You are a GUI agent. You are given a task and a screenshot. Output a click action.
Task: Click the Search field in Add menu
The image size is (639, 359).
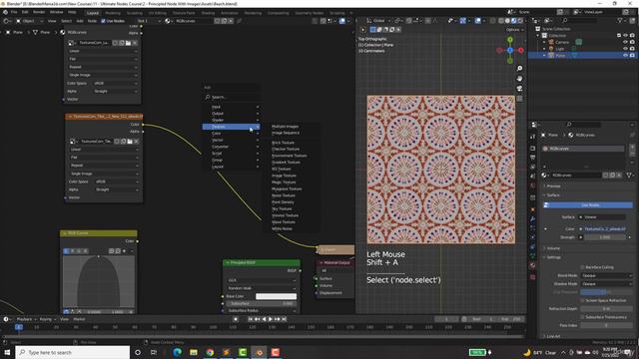(x=231, y=97)
